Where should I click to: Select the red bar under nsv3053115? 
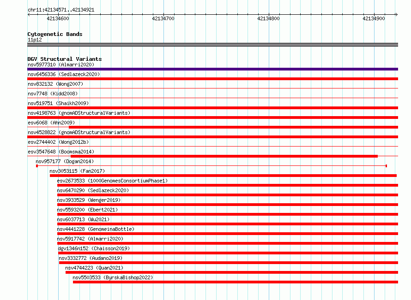tap(223, 176)
